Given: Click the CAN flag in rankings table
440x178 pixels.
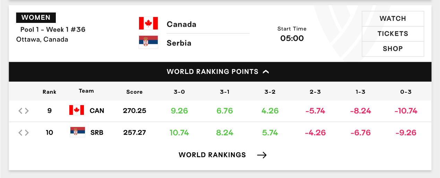Looking at the screenshot, I should (77, 110).
